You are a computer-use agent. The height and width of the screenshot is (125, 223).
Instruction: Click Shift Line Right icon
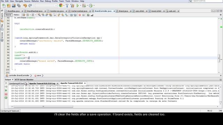(75, 15)
